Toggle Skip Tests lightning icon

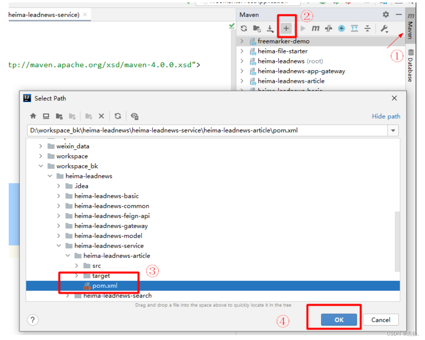tap(342, 28)
